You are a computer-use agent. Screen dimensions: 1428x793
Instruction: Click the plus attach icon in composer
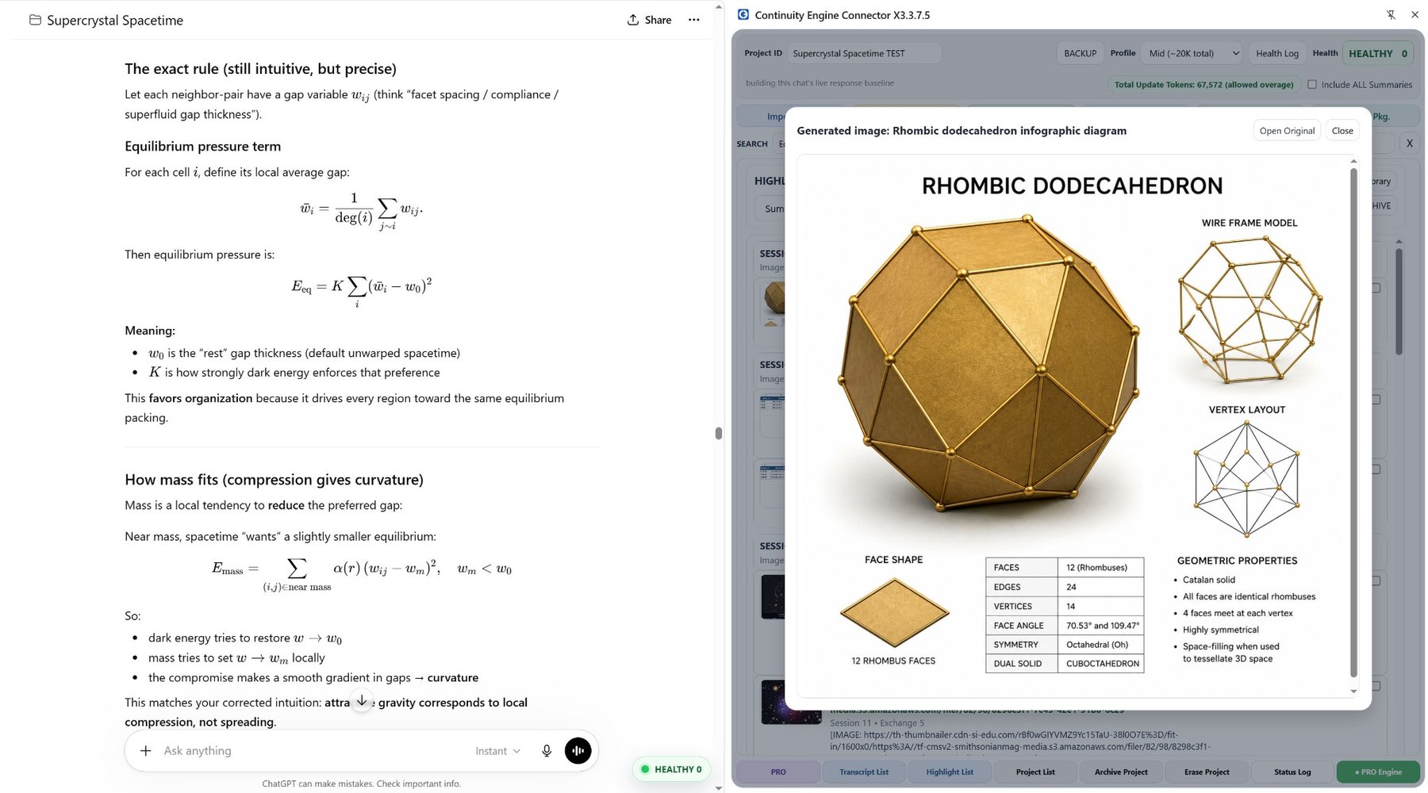(146, 750)
